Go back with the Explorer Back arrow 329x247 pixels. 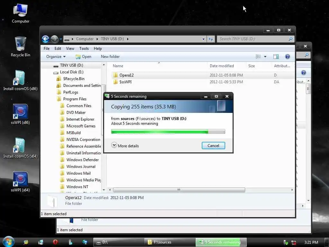46,39
